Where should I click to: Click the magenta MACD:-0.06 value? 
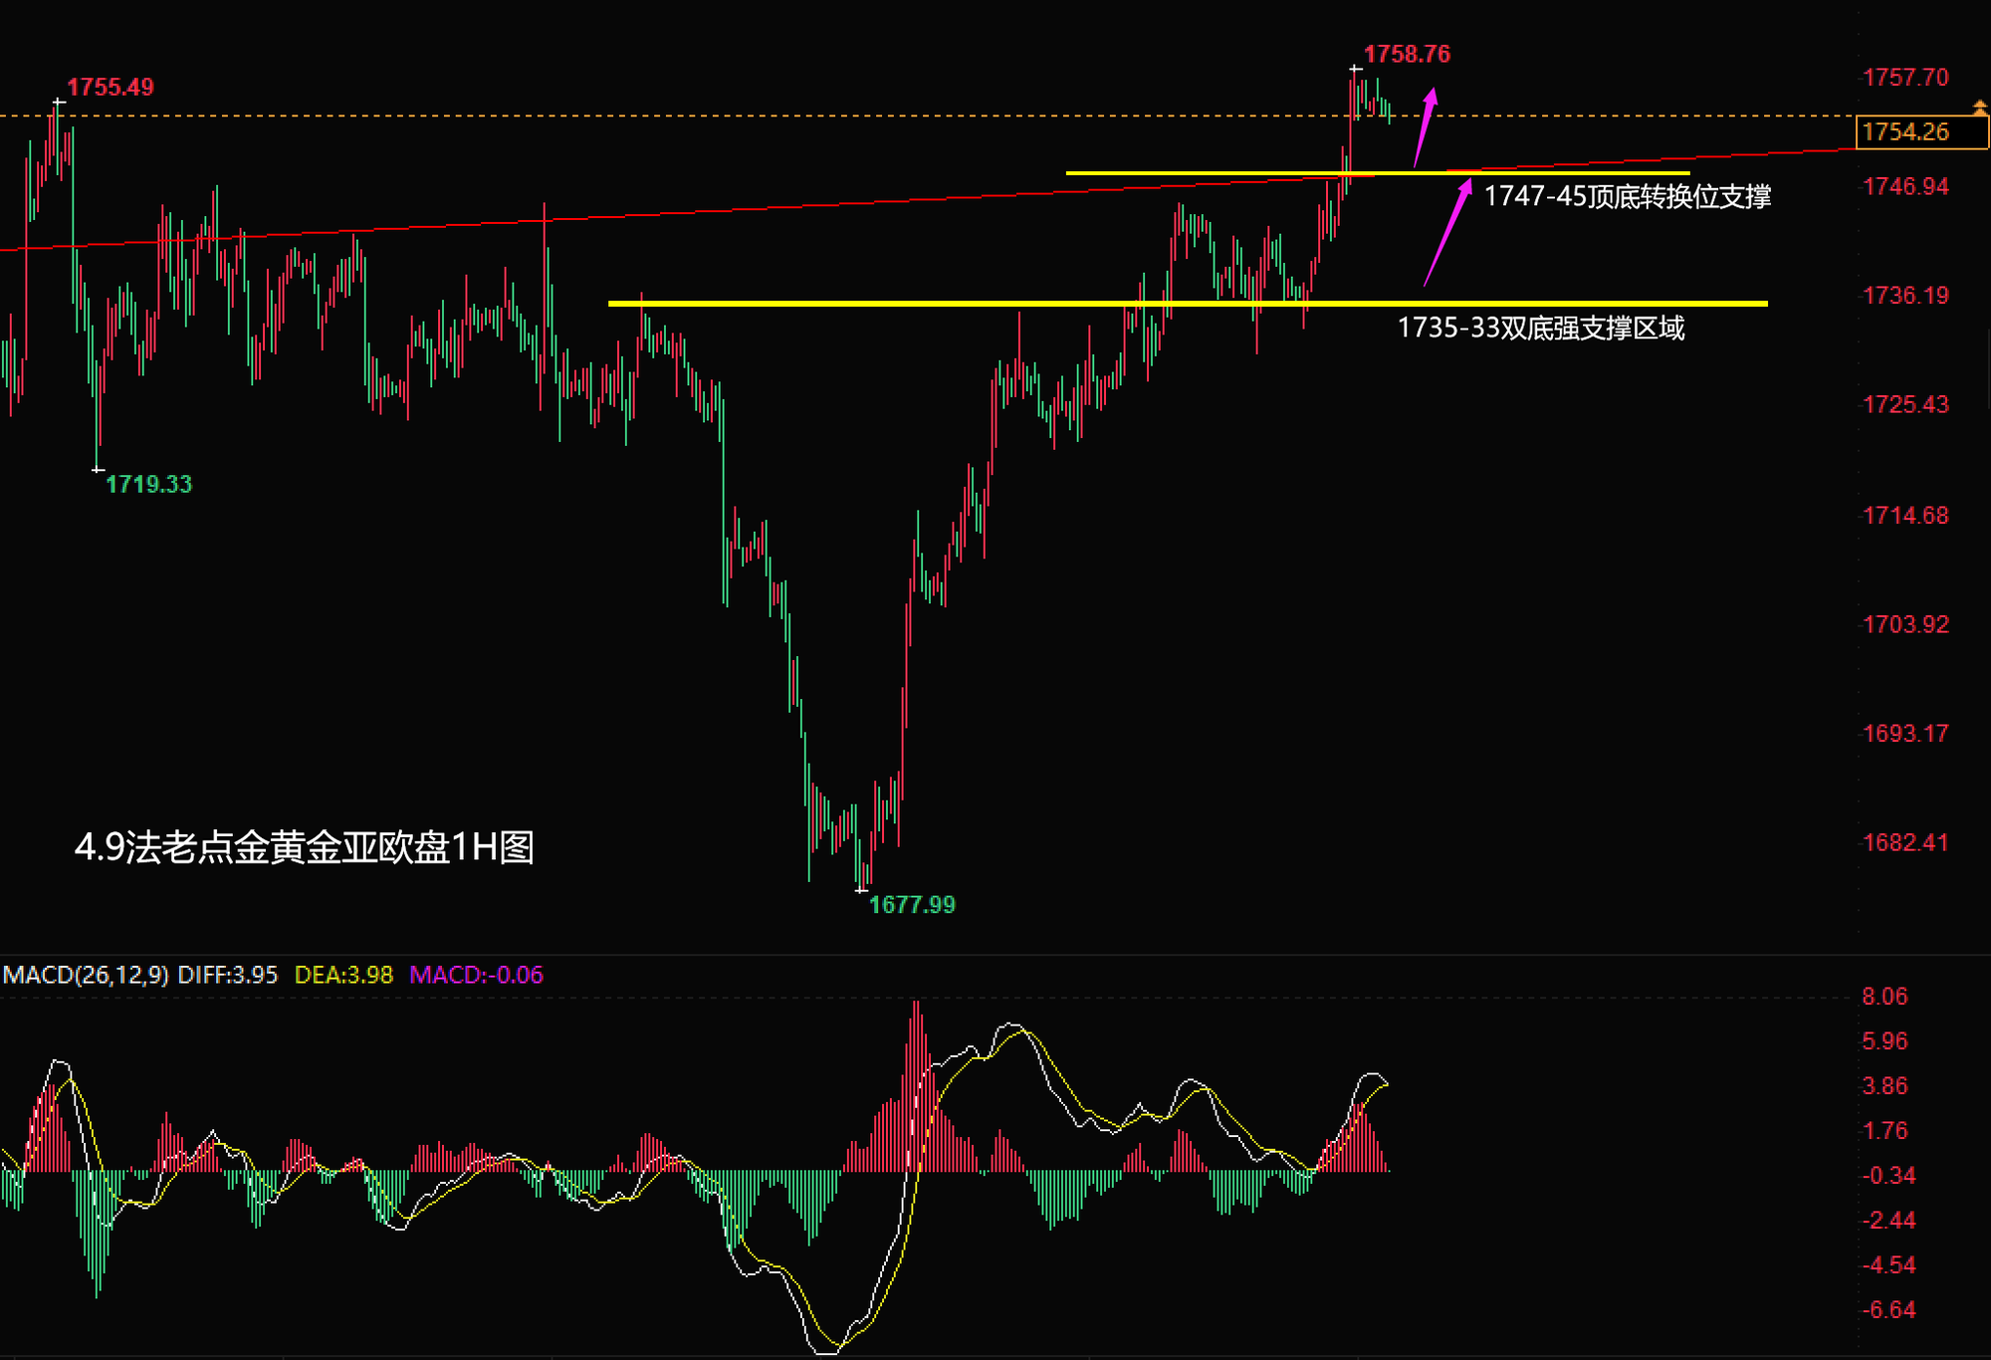pyautogui.click(x=476, y=975)
